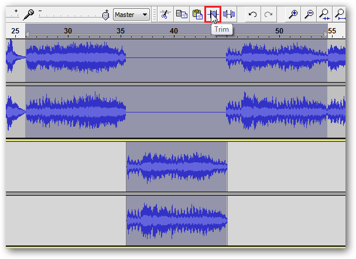Click the silent gap in the top track
The height and width of the screenshot is (259, 356).
pos(176,57)
